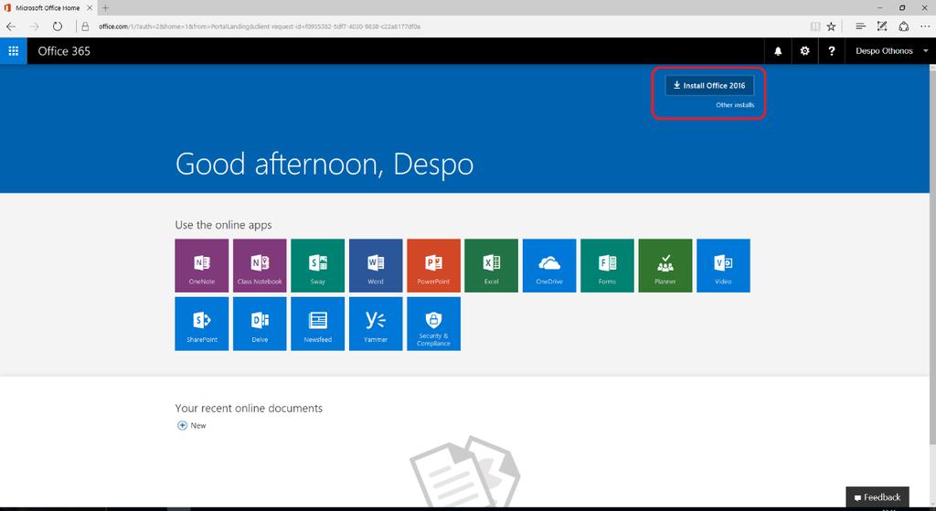Viewport: 936px width, 511px height.
Task: Click 'Your recent online documents' heading
Action: tap(249, 409)
